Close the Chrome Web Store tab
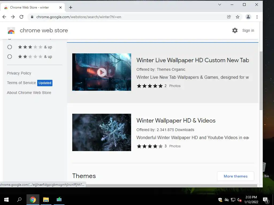This screenshot has height=205, width=274. tap(60, 7)
